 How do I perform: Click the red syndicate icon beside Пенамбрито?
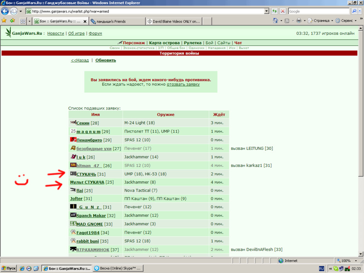(73, 139)
